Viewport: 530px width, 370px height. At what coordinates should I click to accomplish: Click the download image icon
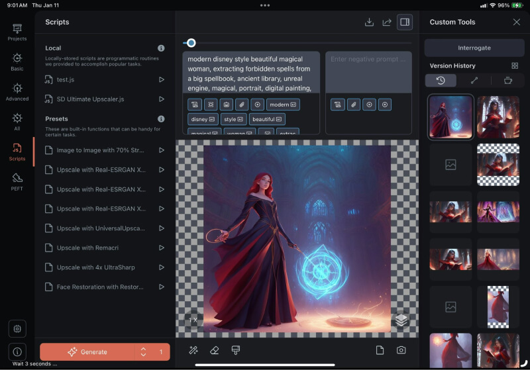pos(369,22)
